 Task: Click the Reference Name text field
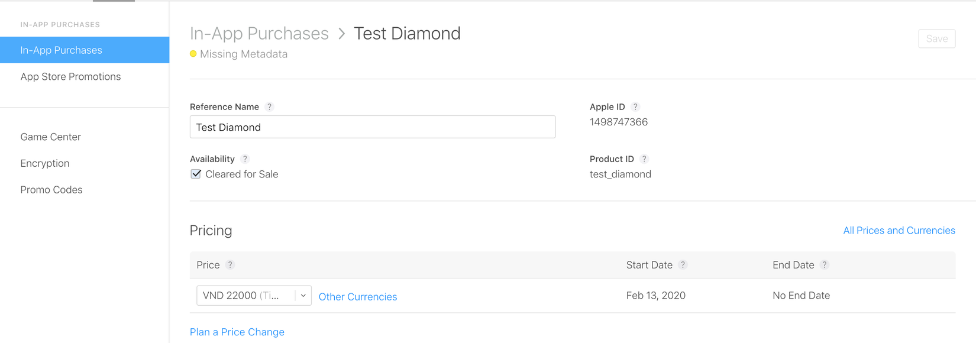pos(372,127)
